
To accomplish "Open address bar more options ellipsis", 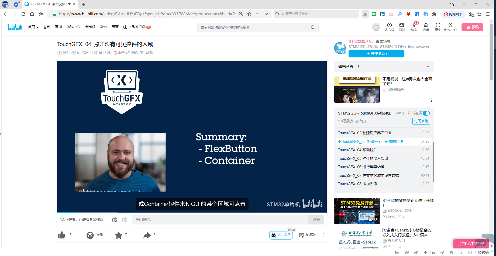I will [258, 14].
